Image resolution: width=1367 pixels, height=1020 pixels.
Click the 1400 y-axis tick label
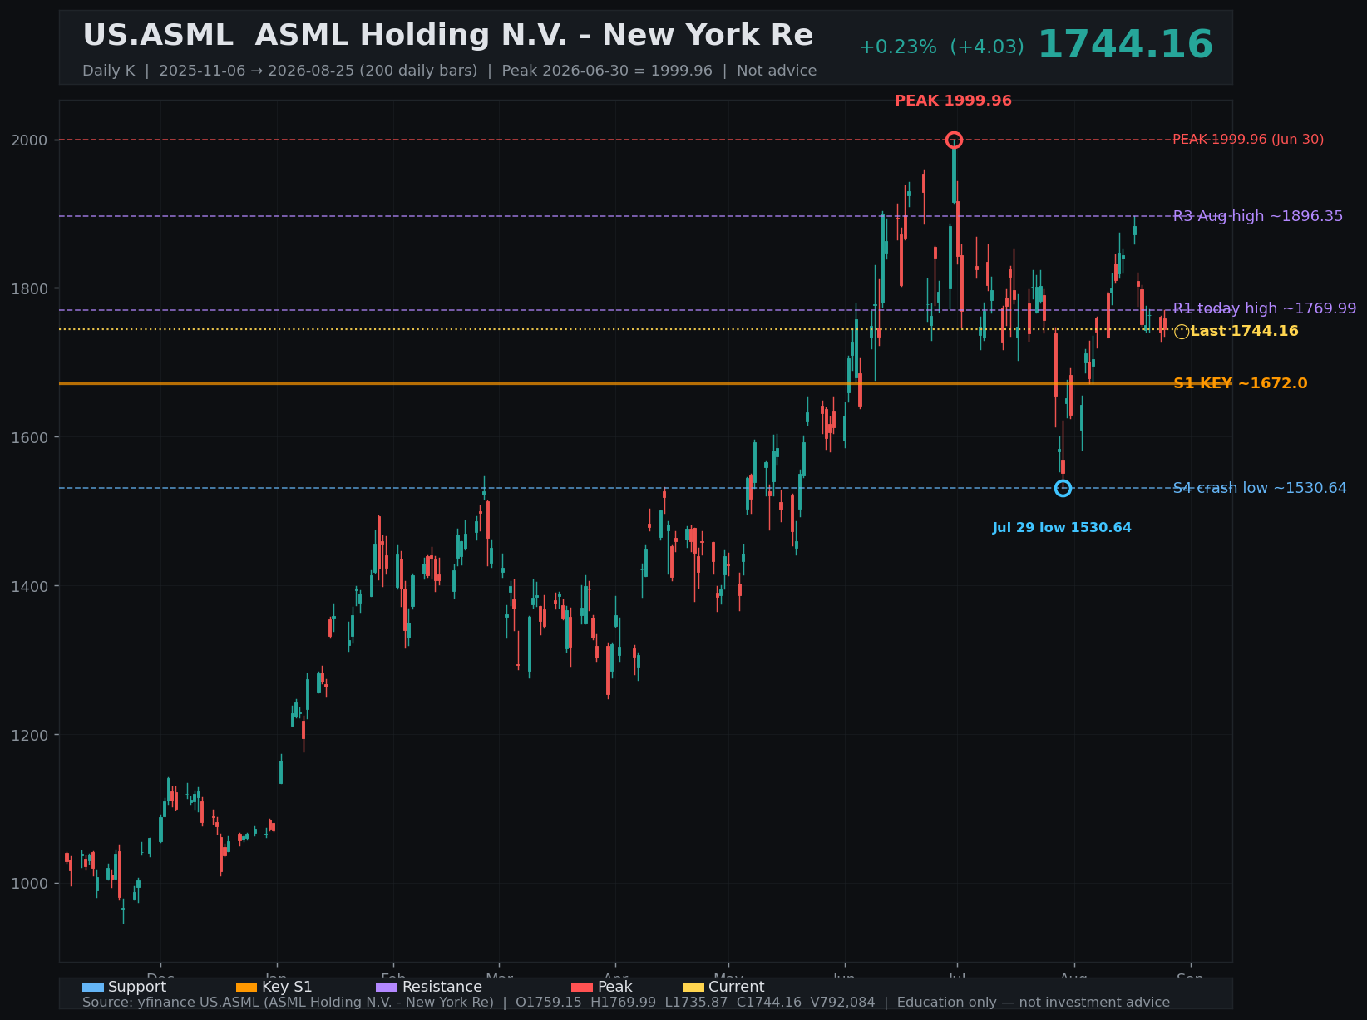click(30, 586)
